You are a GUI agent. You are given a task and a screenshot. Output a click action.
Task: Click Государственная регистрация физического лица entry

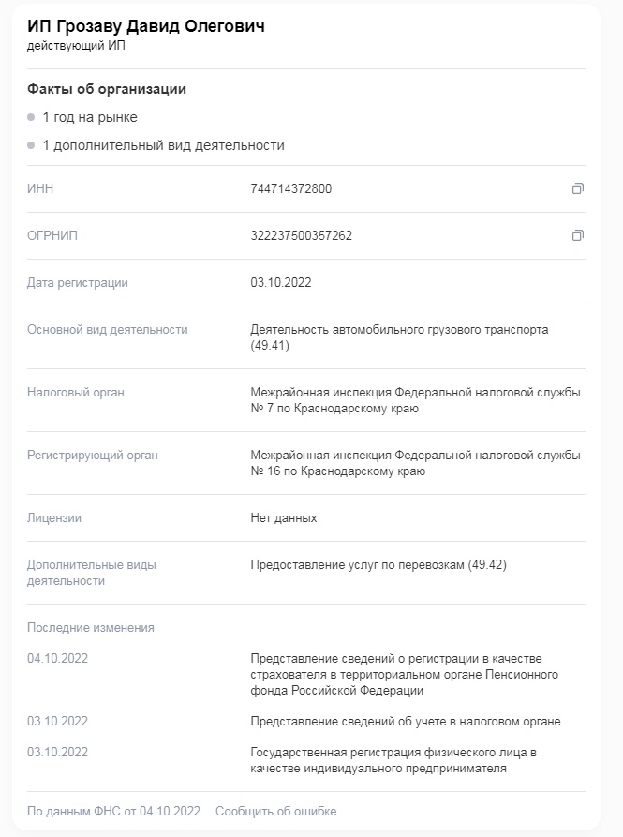click(393, 760)
